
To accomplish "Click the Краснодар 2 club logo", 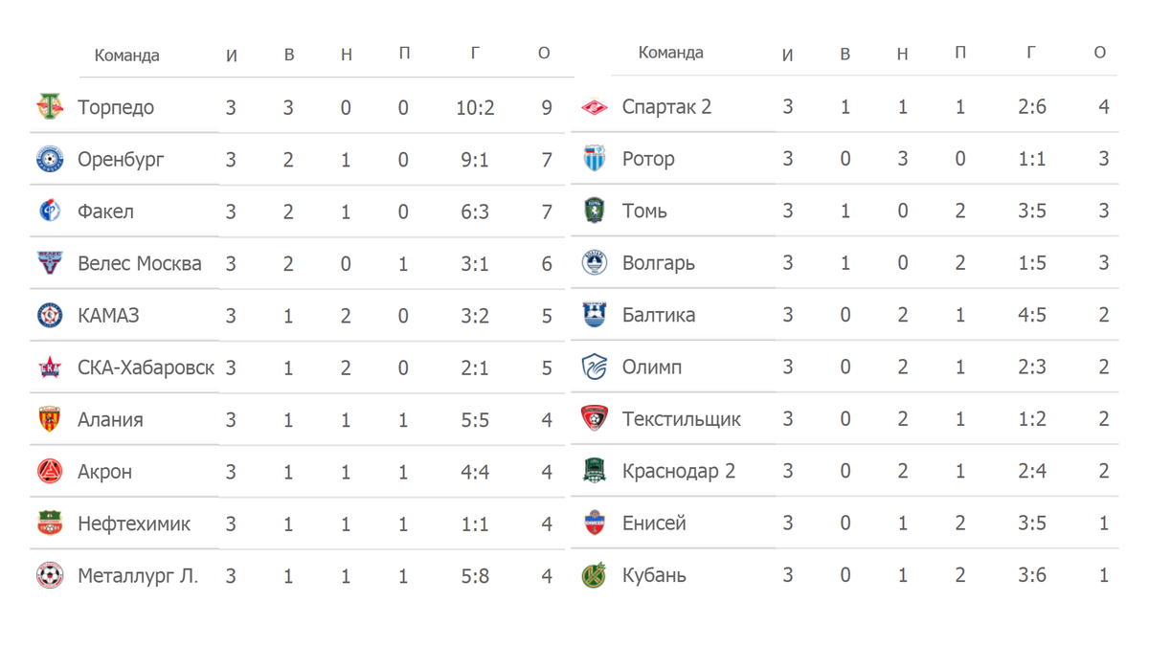I will point(595,471).
